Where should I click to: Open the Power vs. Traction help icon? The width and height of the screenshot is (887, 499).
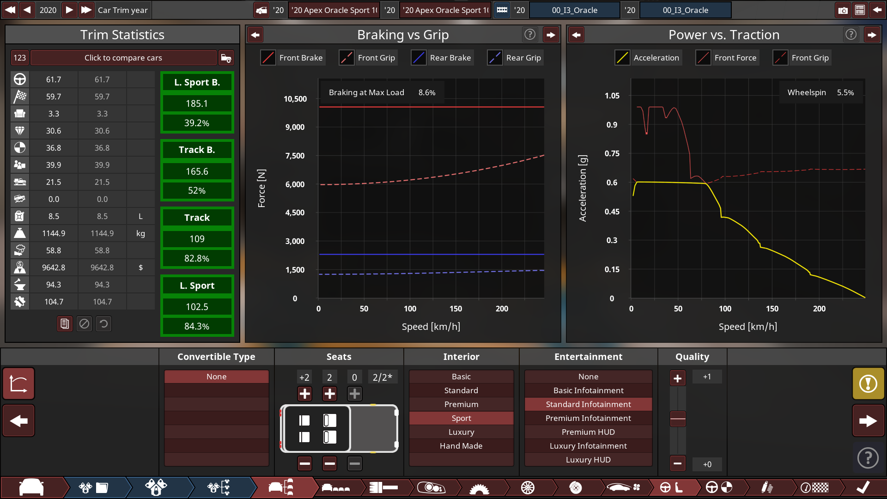tap(851, 34)
